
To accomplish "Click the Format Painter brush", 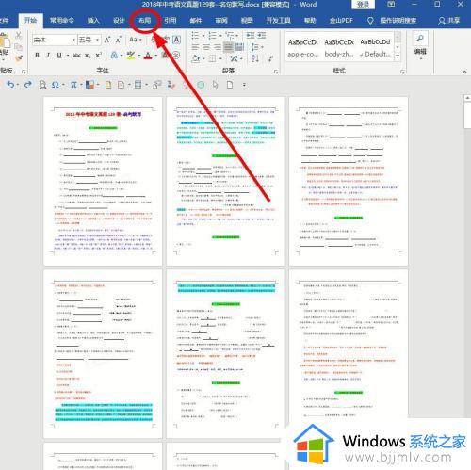I will click(19, 58).
